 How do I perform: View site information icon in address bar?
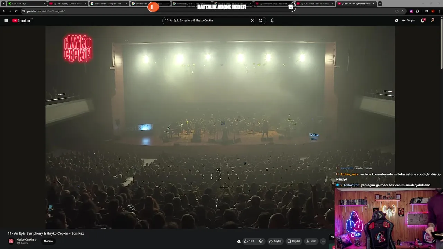coord(24,11)
